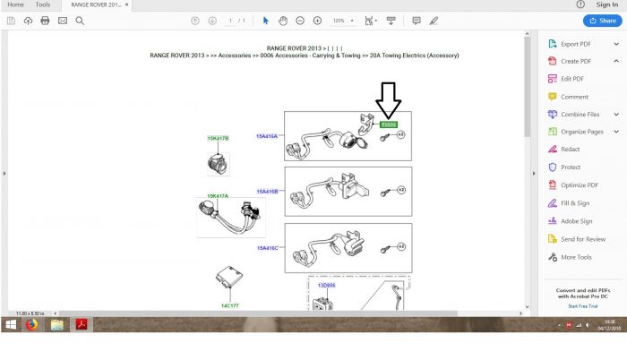627x352 pixels.
Task: Click the Zoom in plus icon
Action: [x=317, y=21]
